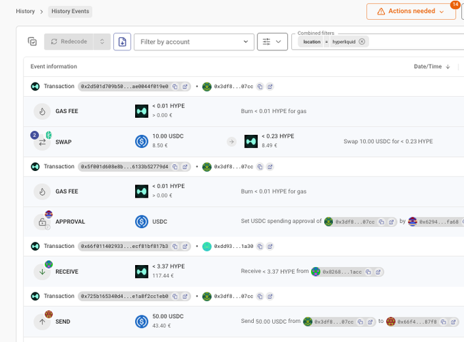Click the History Events breadcrumb
464x342 pixels.
[70, 11]
